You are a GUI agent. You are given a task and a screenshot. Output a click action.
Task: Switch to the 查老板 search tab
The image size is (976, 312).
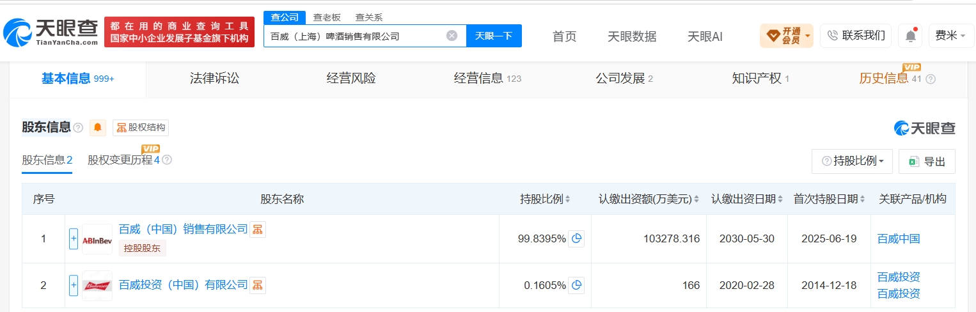pyautogui.click(x=327, y=17)
